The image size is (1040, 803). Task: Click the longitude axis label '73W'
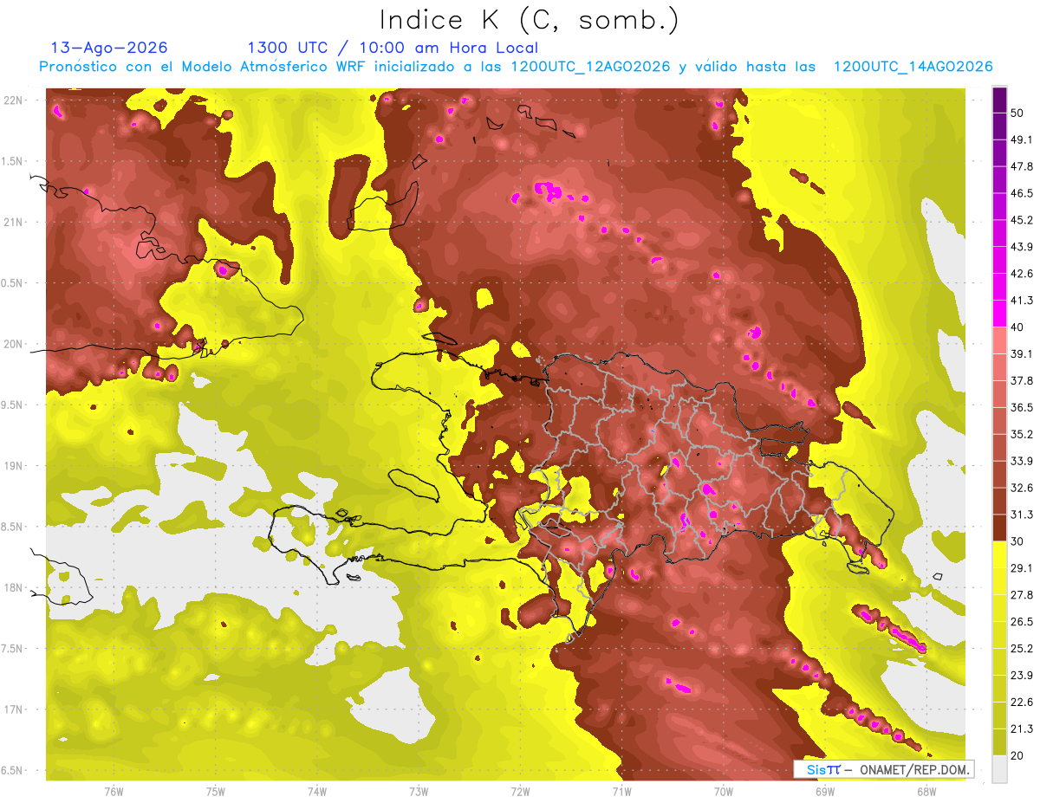point(419,792)
